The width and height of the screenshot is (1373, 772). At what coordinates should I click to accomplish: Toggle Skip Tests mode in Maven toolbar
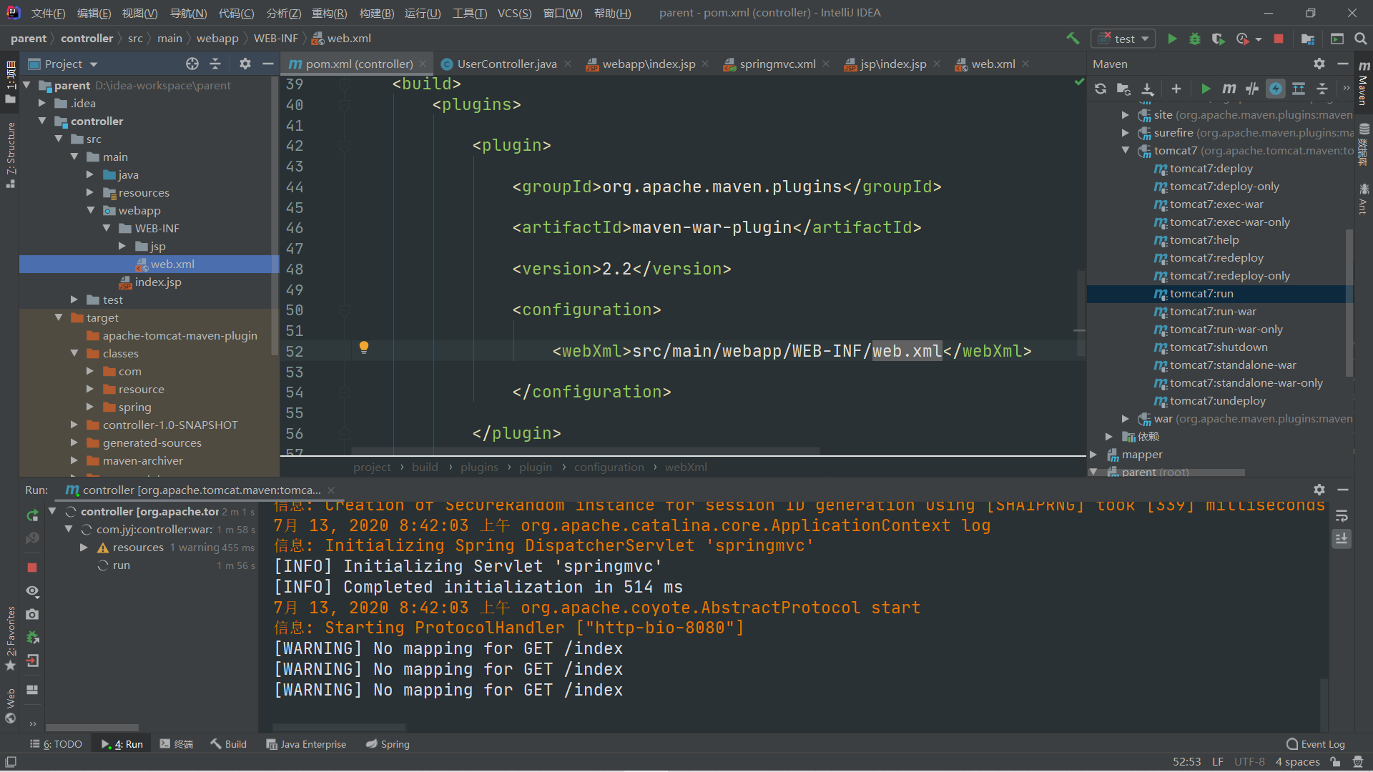tap(1276, 89)
